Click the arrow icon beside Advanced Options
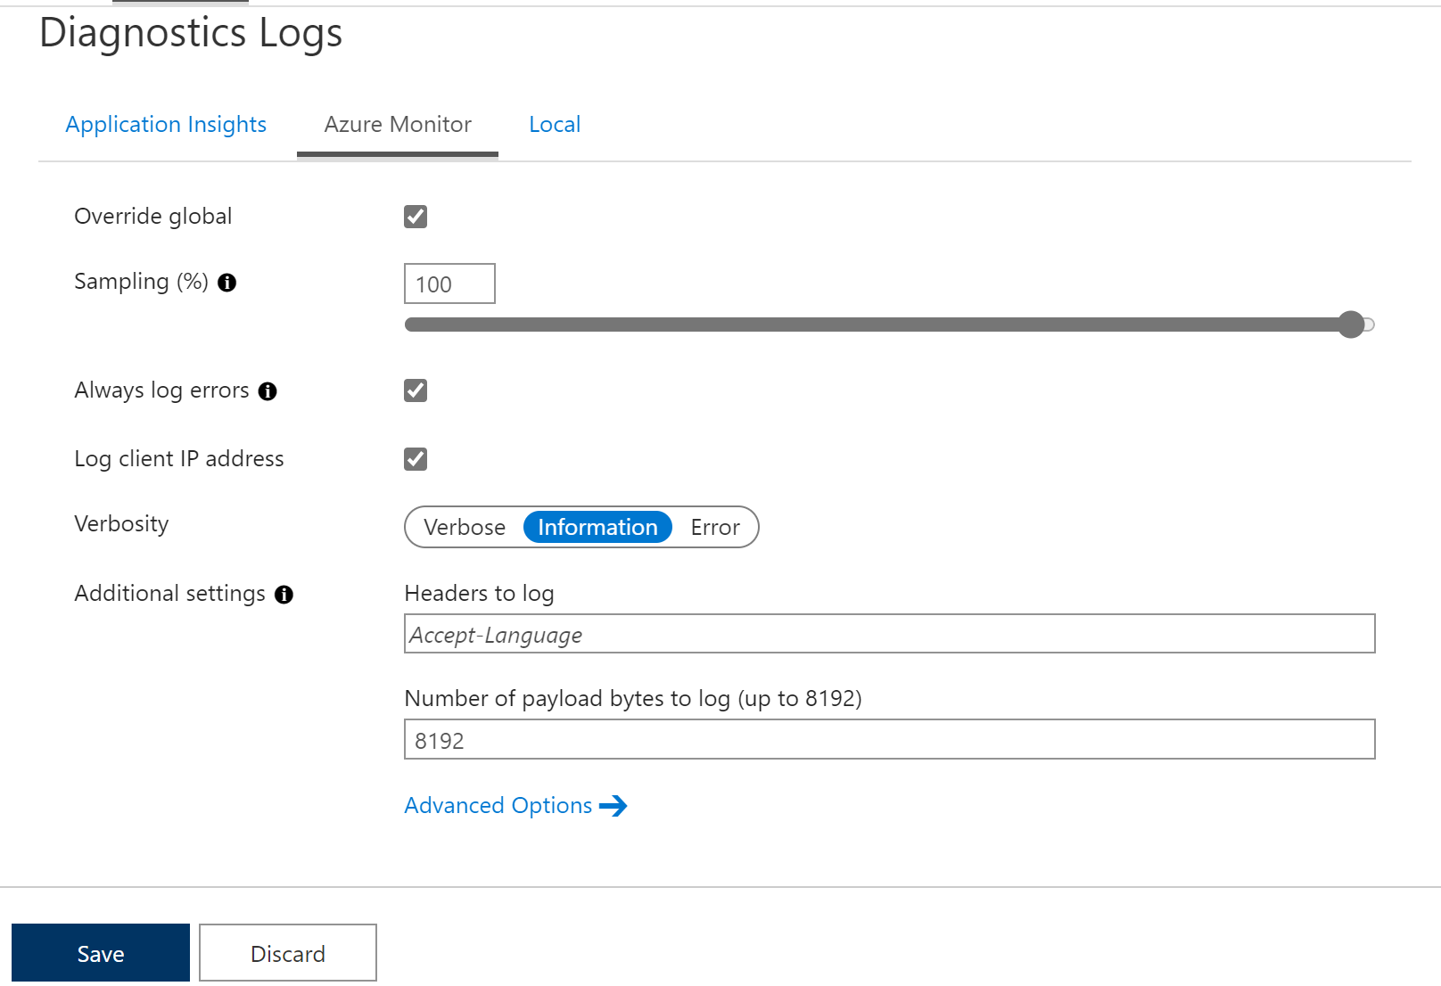This screenshot has width=1441, height=986. [x=613, y=806]
